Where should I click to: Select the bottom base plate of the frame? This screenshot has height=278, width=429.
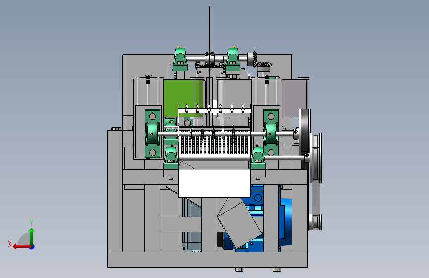207,259
